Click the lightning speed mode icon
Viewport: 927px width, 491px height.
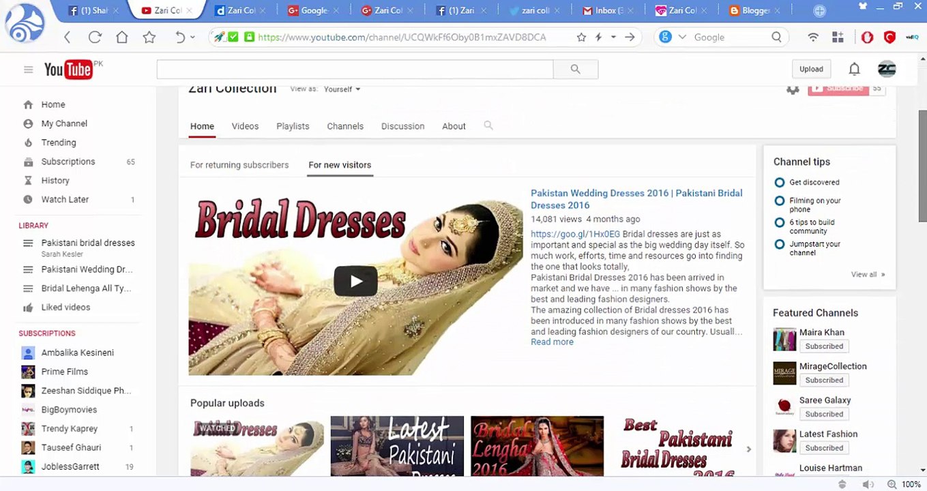click(598, 38)
